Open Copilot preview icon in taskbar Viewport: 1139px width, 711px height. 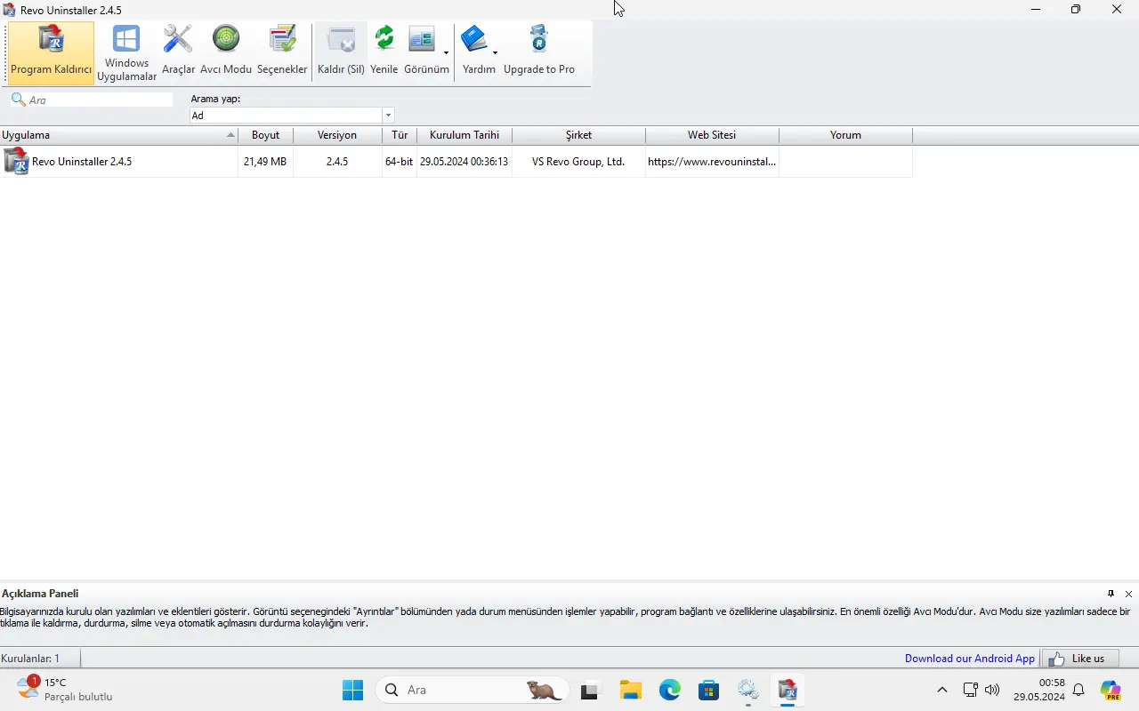[1111, 690]
